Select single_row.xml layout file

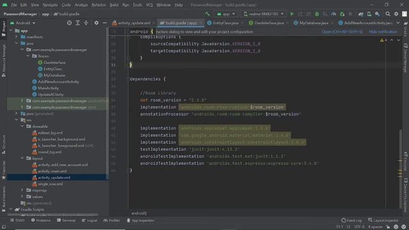pos(50,184)
